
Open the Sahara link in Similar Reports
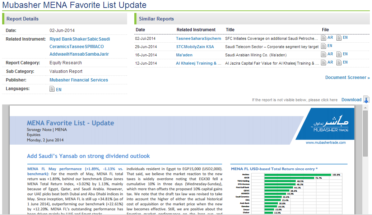pyautogui.click(x=197, y=38)
